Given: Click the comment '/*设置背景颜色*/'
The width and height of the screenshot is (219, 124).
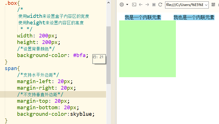Looking at the screenshot, I should [36, 49].
